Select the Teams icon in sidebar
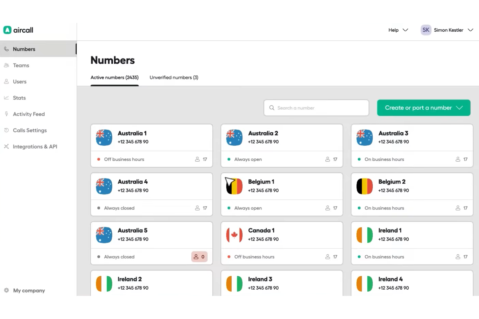This screenshot has height=319, width=479. point(6,65)
